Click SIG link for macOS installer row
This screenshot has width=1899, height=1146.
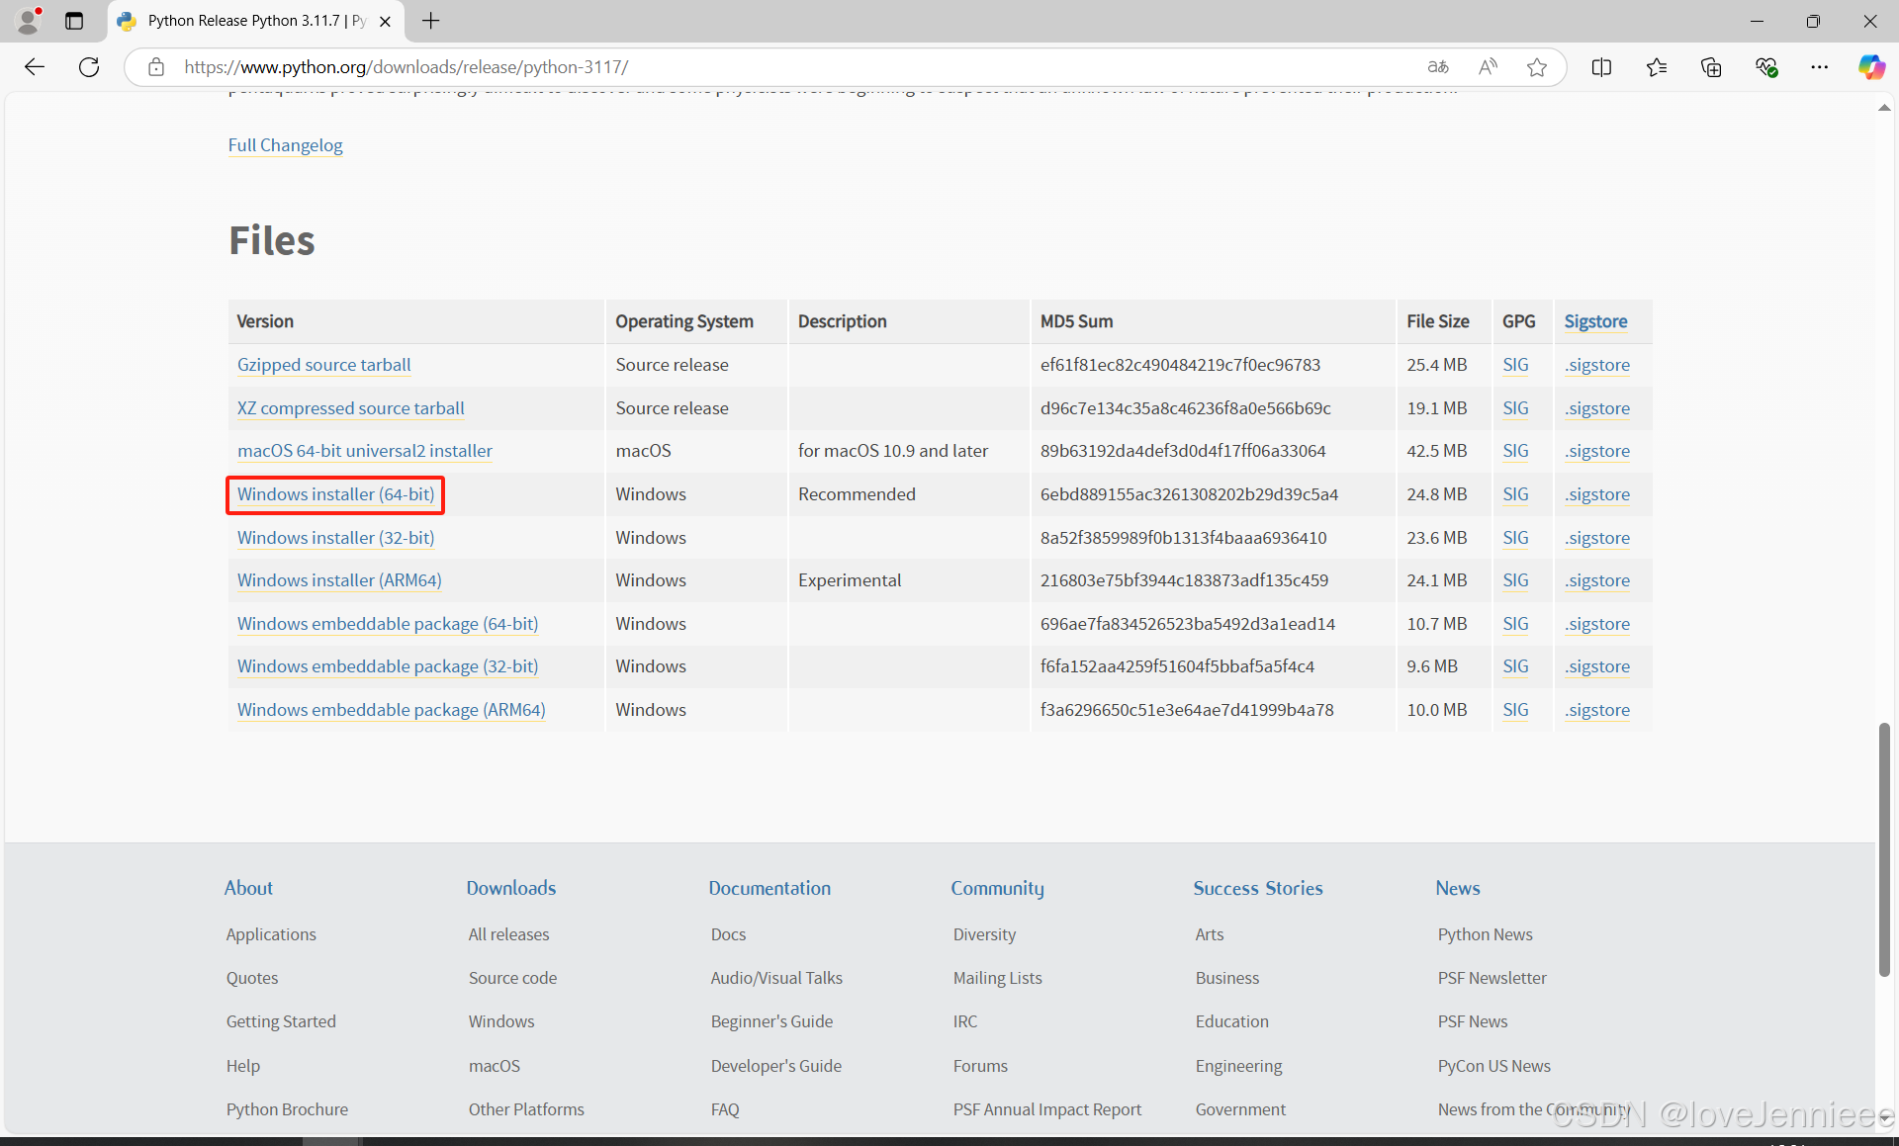[x=1514, y=451]
